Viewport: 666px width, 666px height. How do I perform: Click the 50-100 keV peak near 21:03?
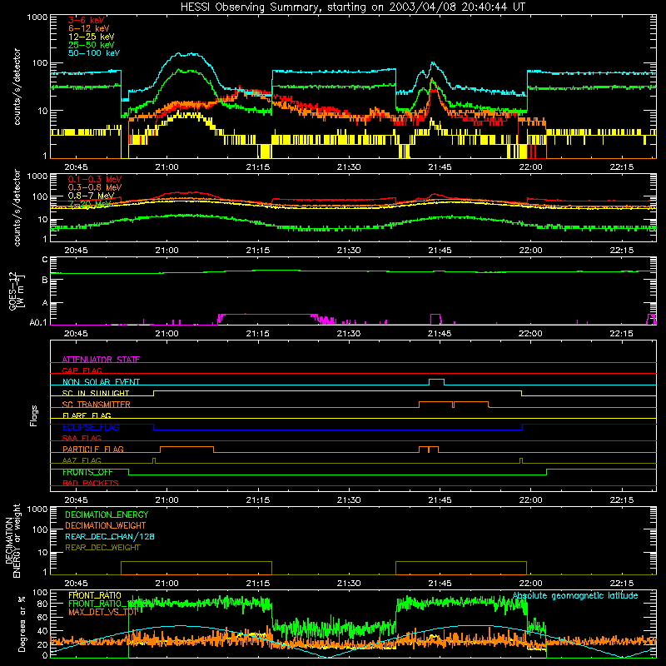click(186, 54)
